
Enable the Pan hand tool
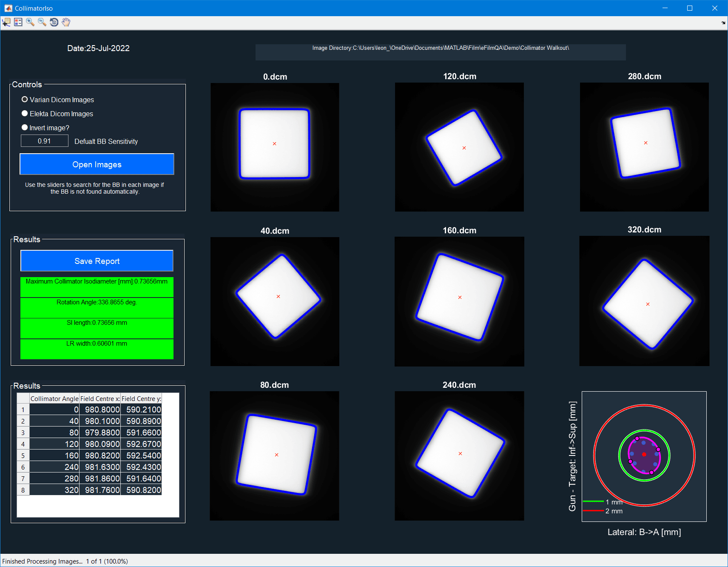tap(66, 22)
